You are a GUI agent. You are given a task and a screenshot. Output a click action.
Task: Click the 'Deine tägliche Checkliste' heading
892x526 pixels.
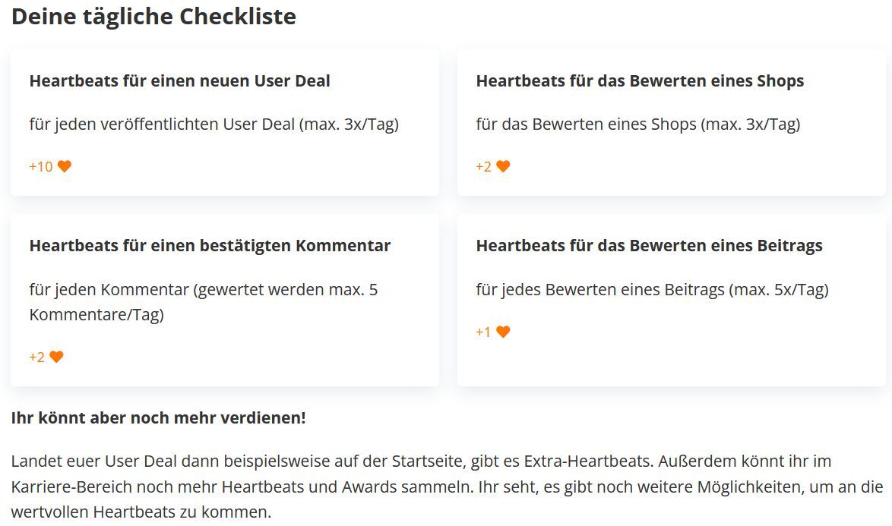153,17
